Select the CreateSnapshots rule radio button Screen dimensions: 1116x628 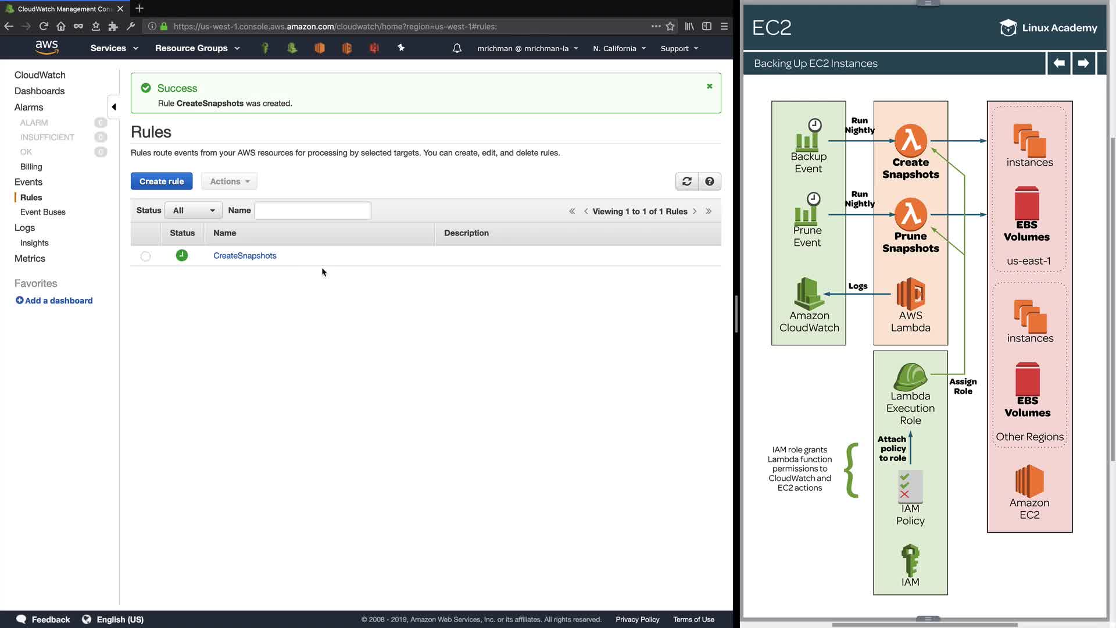(145, 256)
